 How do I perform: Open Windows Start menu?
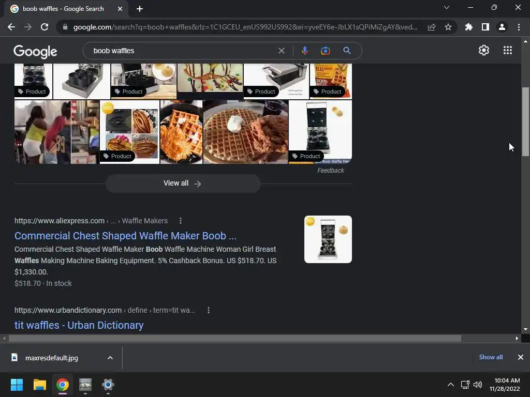(x=17, y=385)
